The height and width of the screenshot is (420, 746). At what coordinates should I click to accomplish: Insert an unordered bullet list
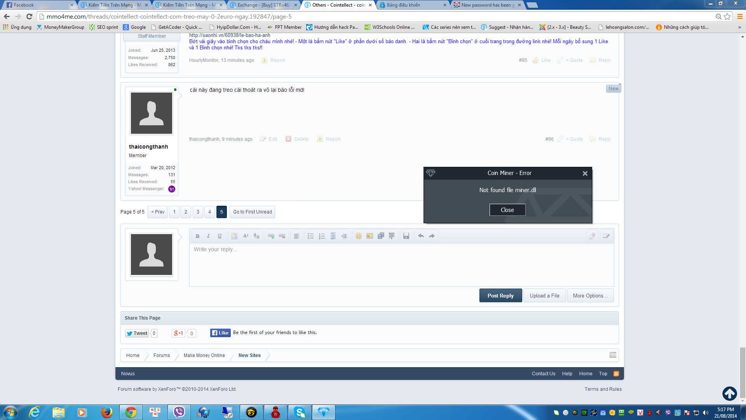(x=310, y=236)
